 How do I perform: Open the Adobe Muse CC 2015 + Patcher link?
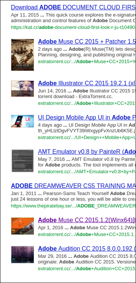coord(87,41)
